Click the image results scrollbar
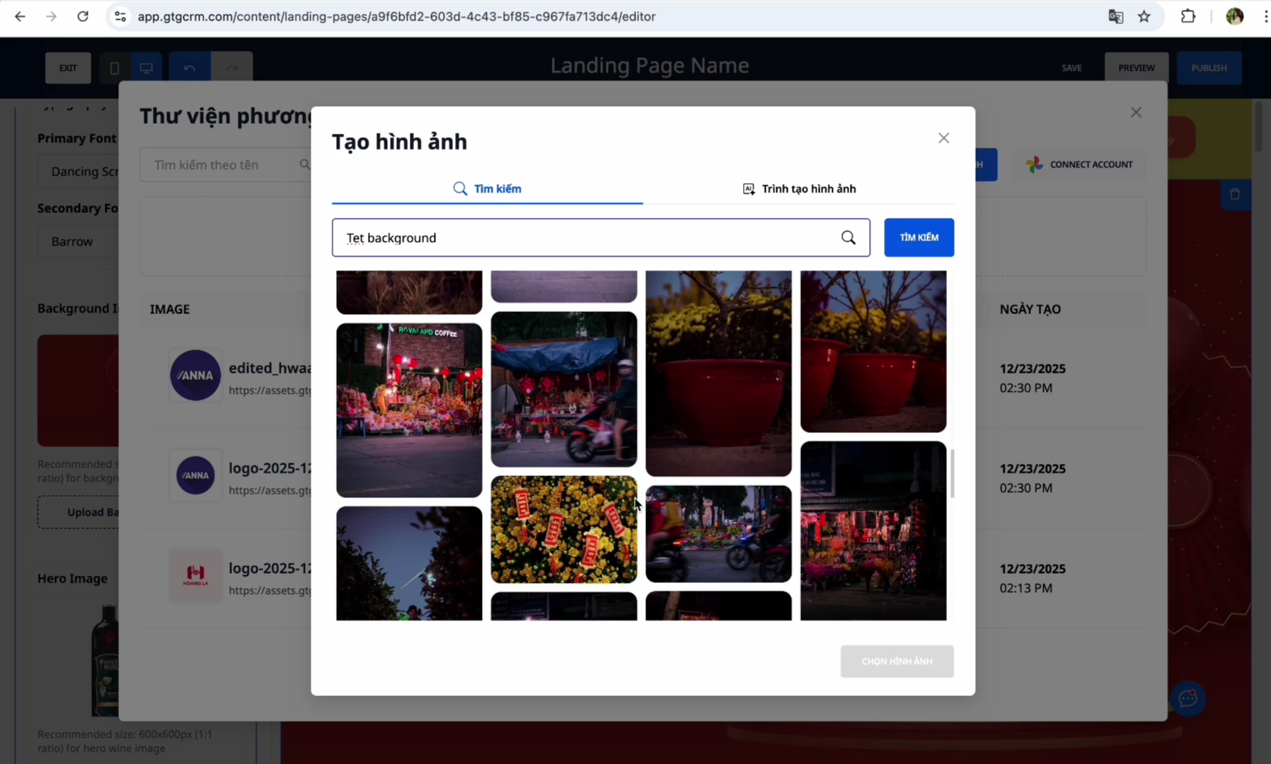 click(952, 473)
